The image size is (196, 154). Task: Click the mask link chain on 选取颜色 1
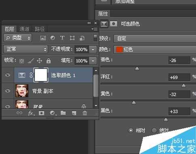31,75
